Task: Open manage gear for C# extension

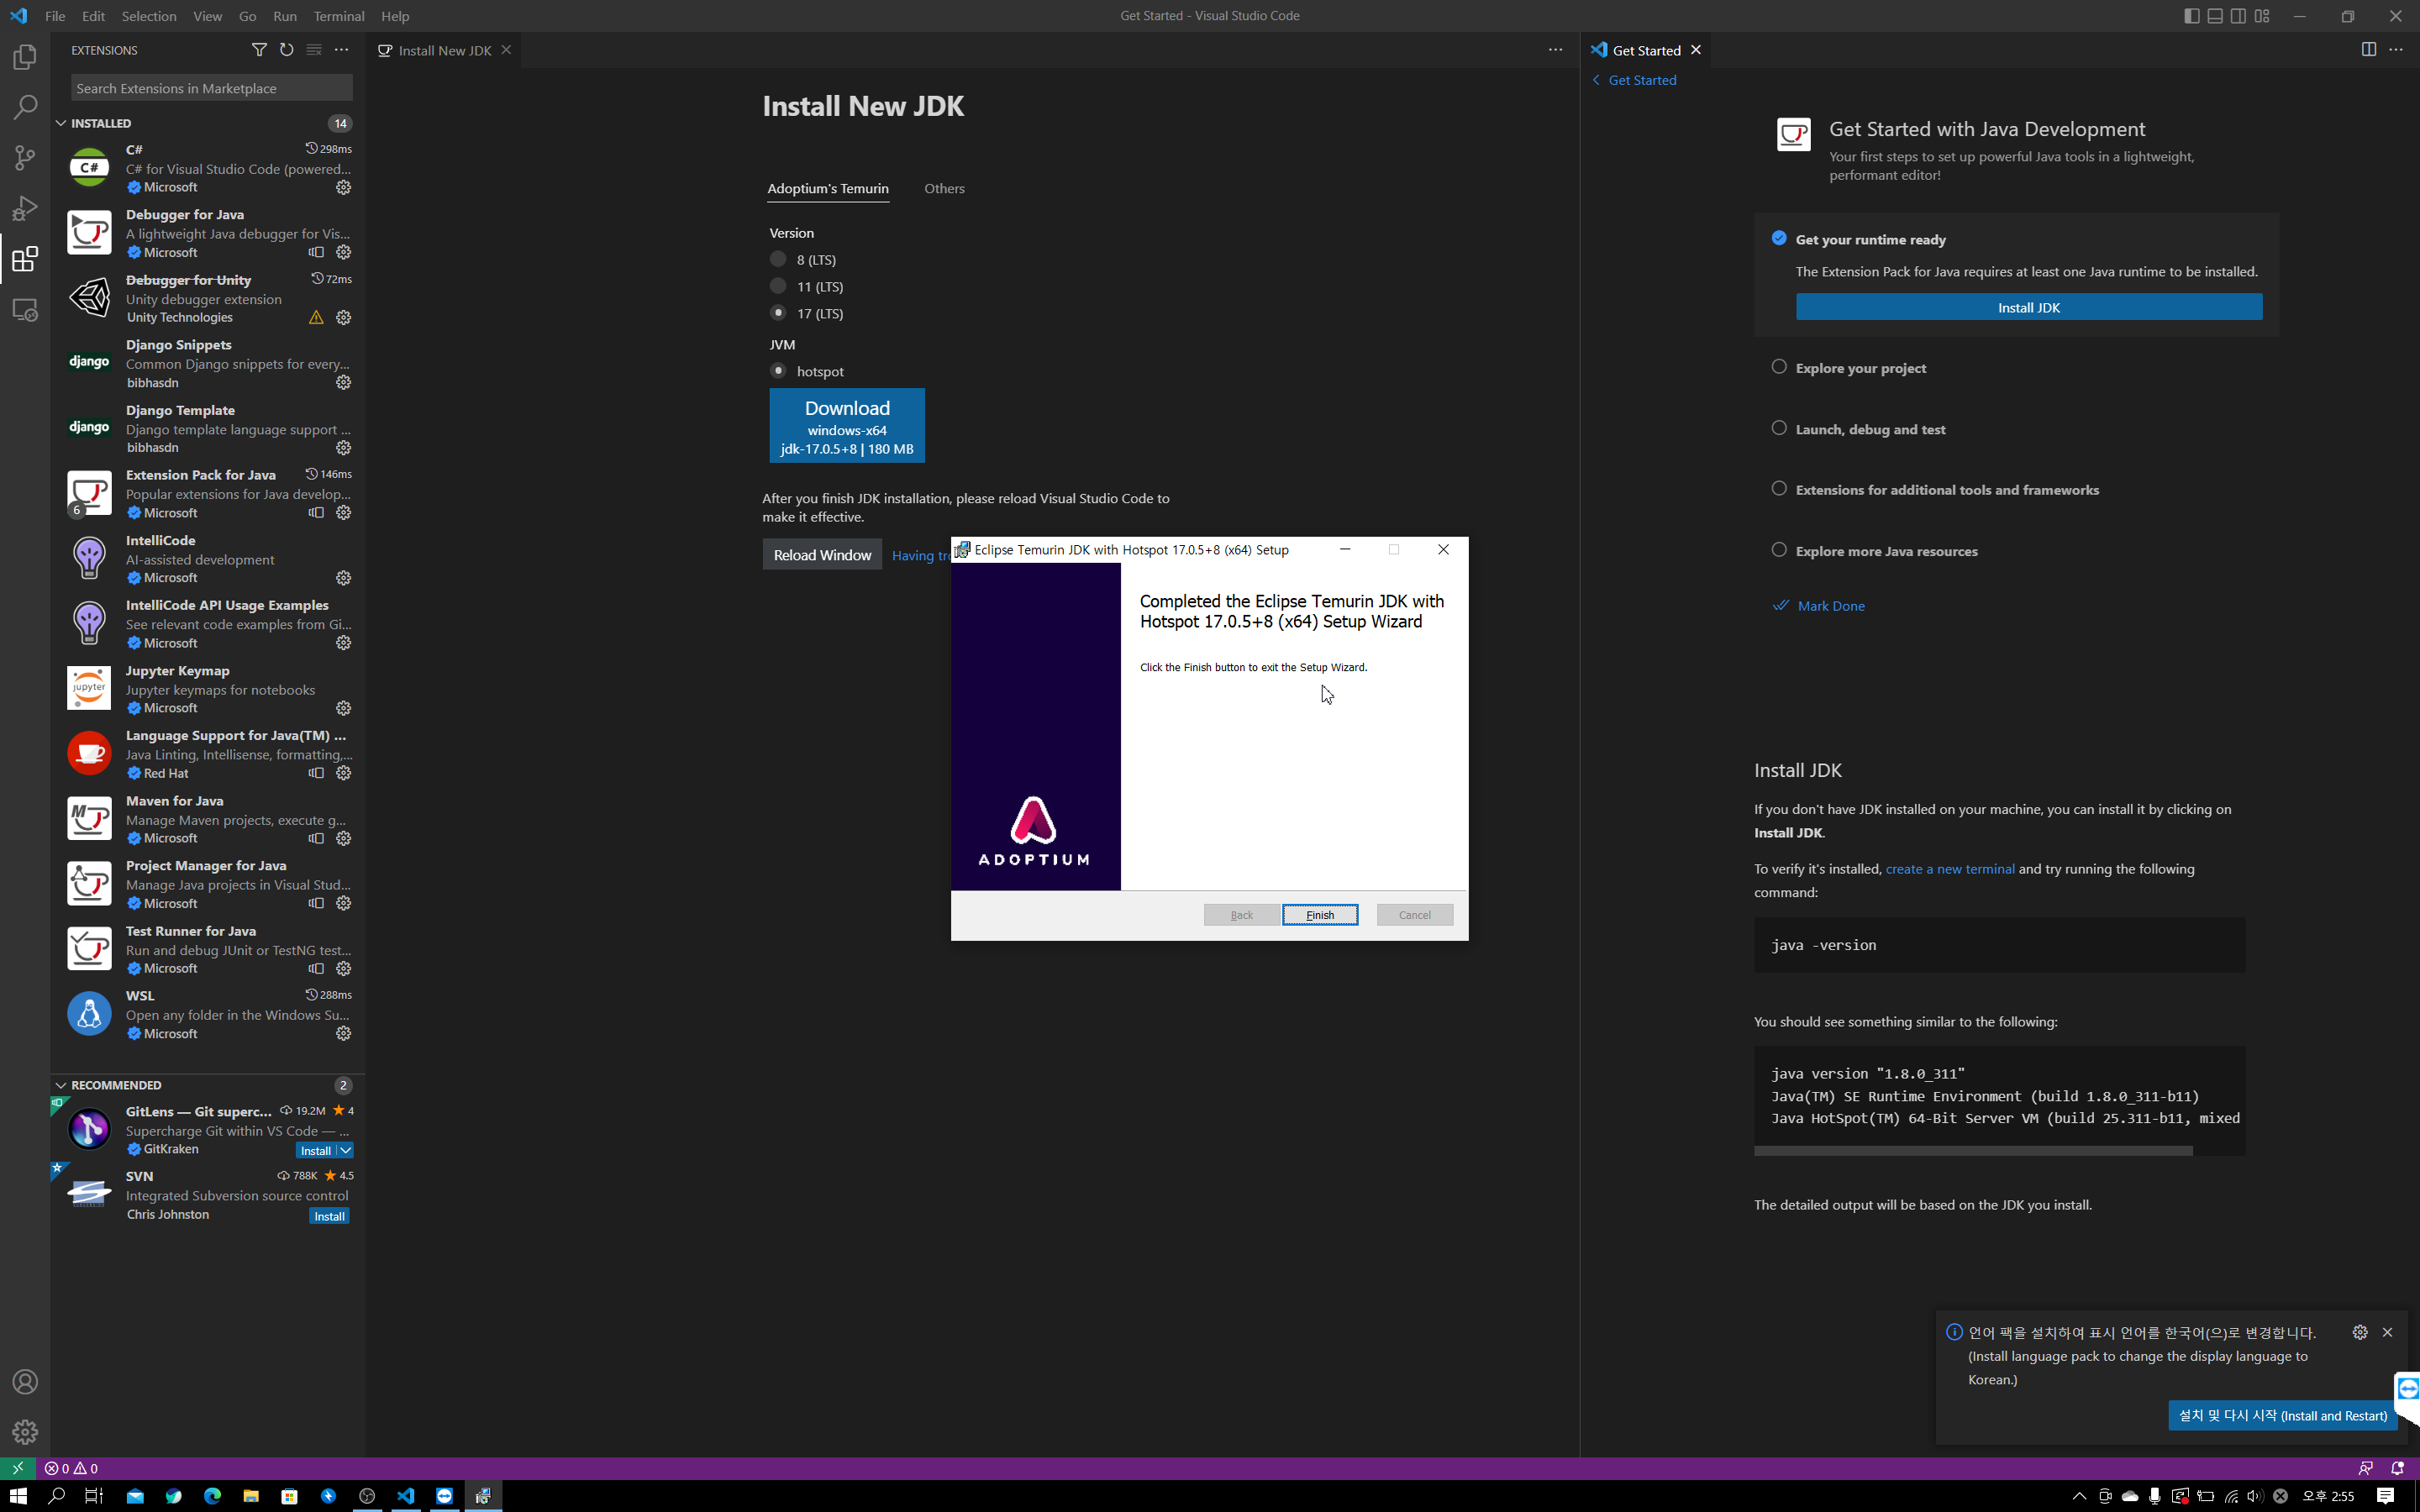Action: pos(343,187)
